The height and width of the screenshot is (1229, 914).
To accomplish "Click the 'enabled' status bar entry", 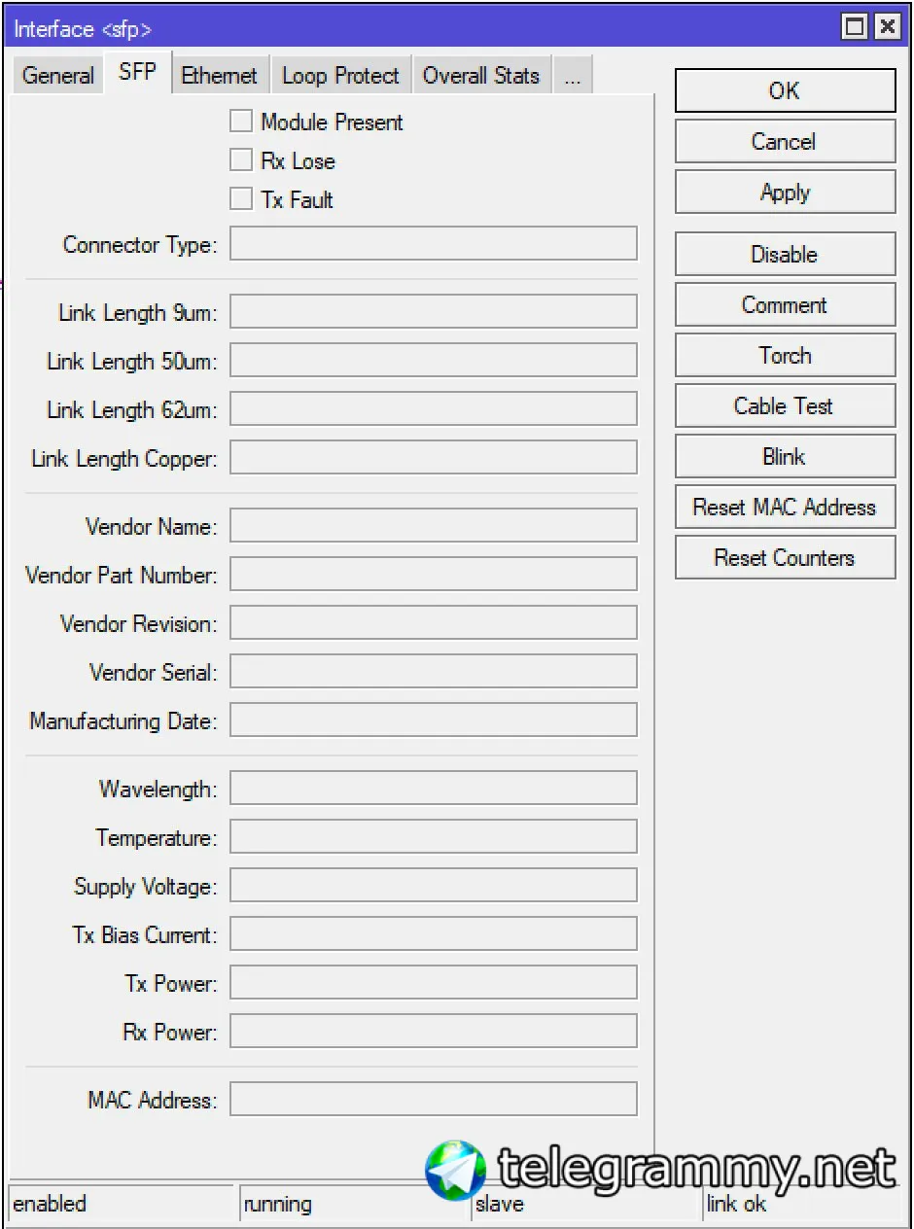I will 121,1204.
